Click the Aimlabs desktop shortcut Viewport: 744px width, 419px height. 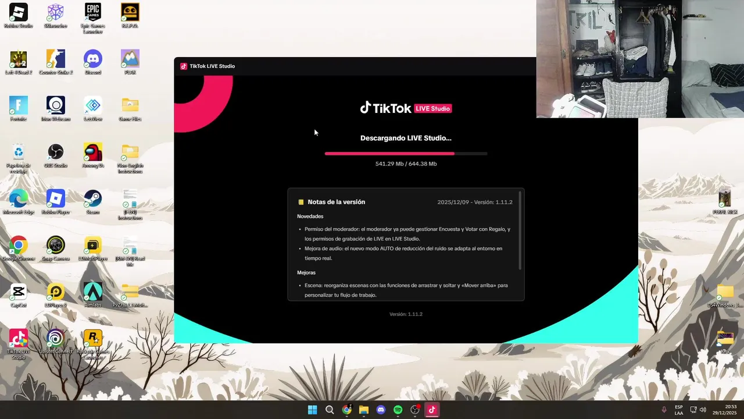pyautogui.click(x=93, y=295)
